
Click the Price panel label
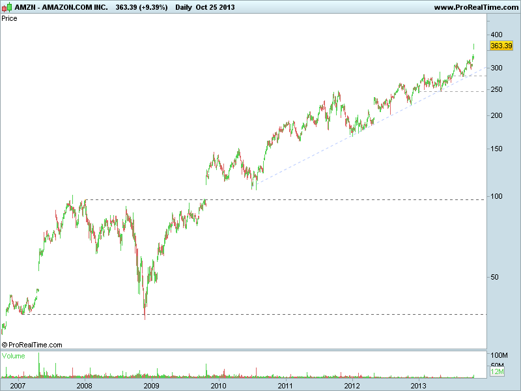tap(9, 18)
